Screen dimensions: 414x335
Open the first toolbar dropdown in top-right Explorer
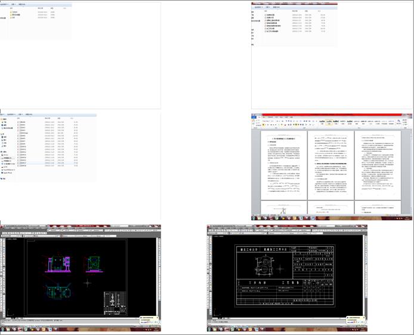tap(258, 7)
